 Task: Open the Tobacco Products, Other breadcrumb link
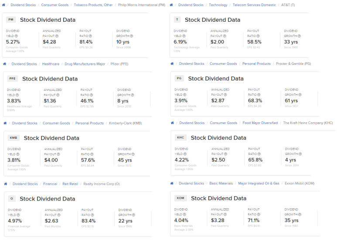click(93, 5)
